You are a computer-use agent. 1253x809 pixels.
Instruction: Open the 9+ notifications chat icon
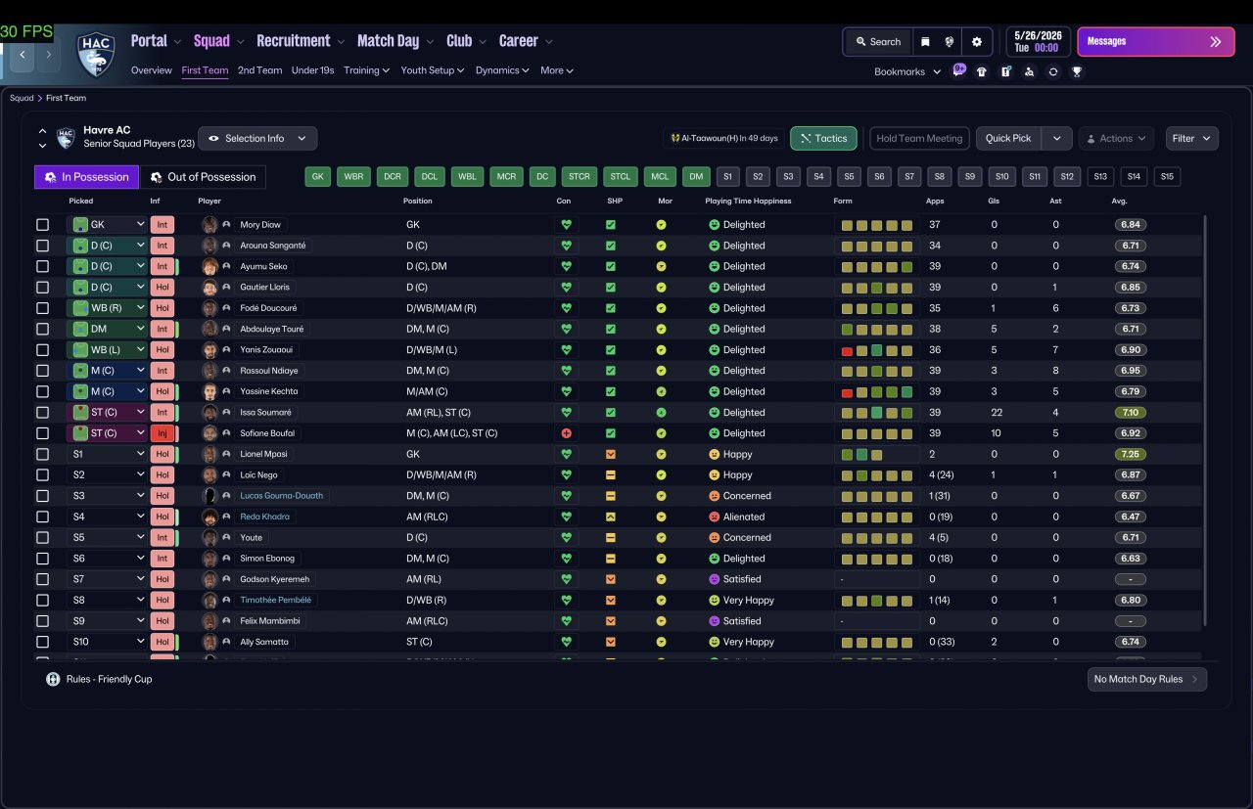coord(959,70)
